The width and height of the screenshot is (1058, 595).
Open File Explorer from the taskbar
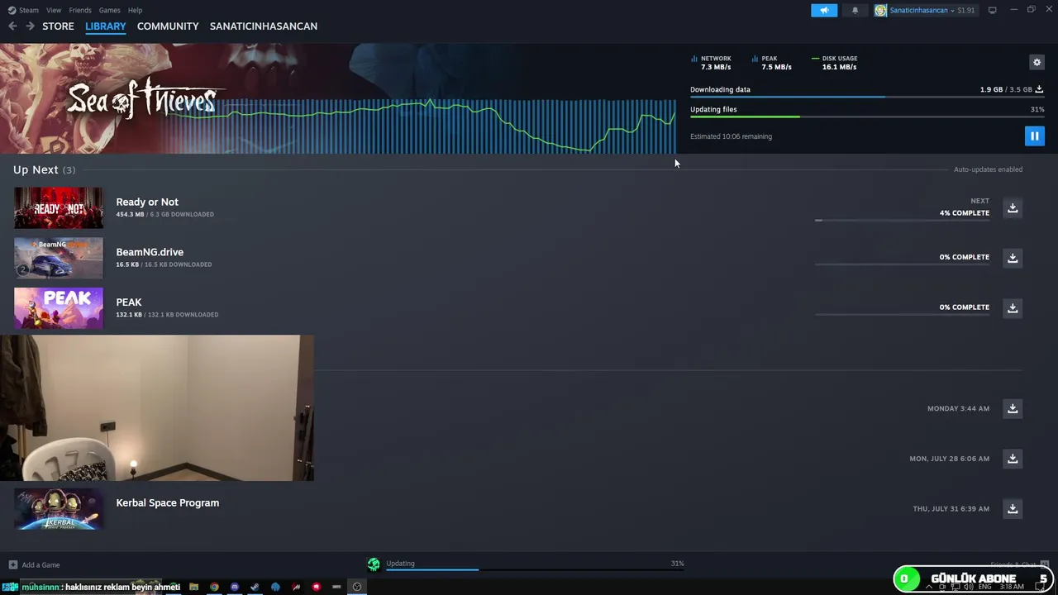point(193,587)
